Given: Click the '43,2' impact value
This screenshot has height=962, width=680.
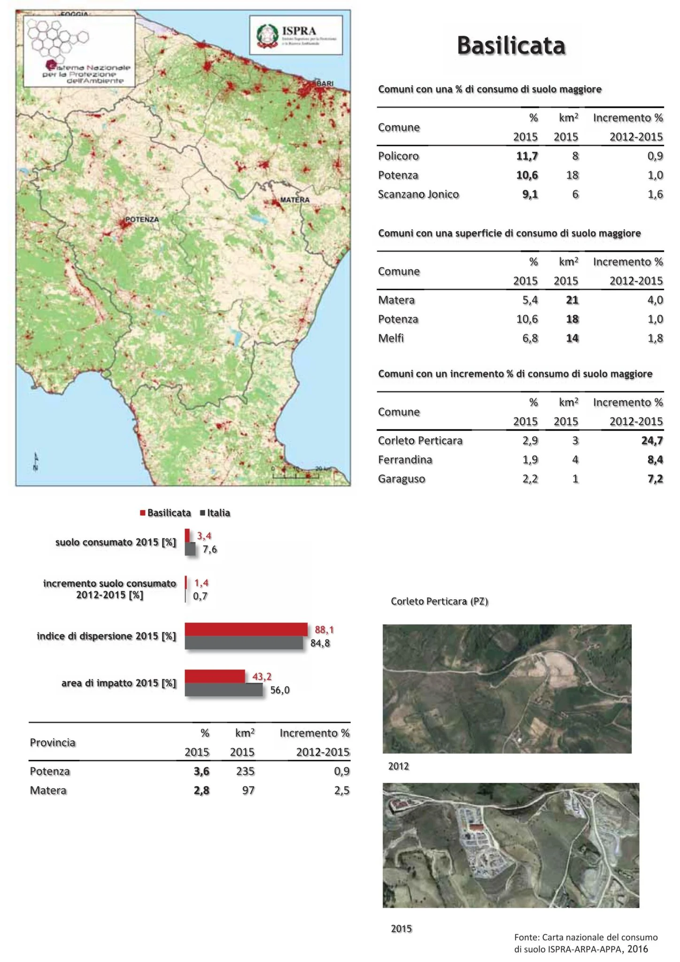Looking at the screenshot, I should 262,676.
